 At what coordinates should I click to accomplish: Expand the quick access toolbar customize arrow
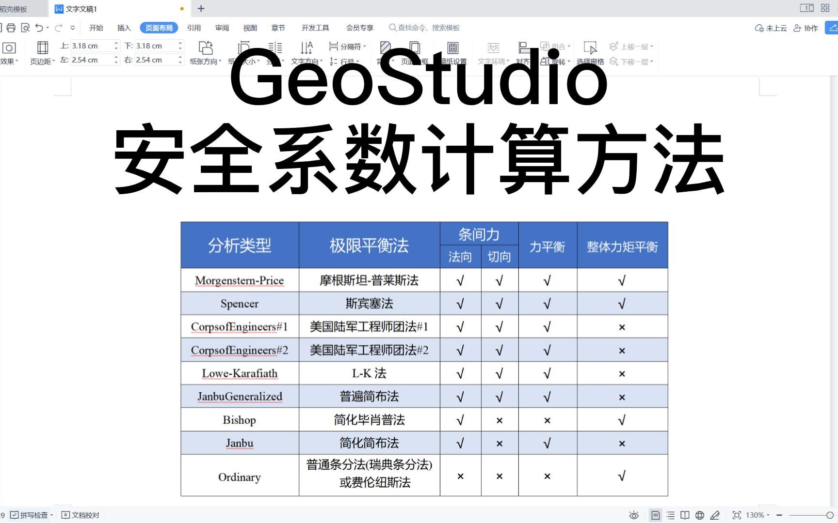tap(73, 28)
